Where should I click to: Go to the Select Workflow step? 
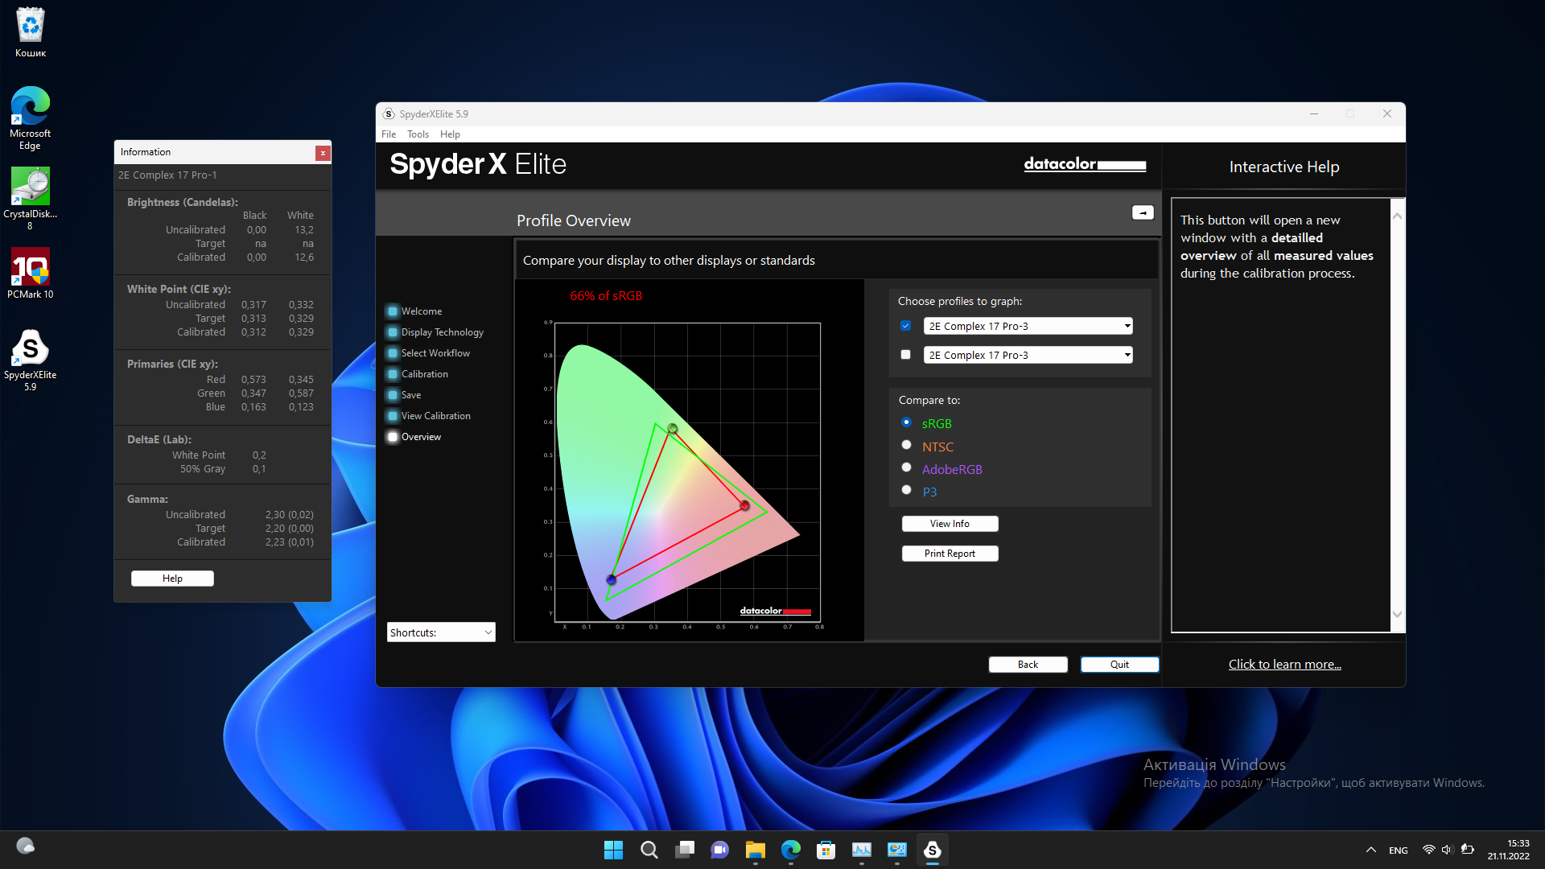tap(435, 353)
